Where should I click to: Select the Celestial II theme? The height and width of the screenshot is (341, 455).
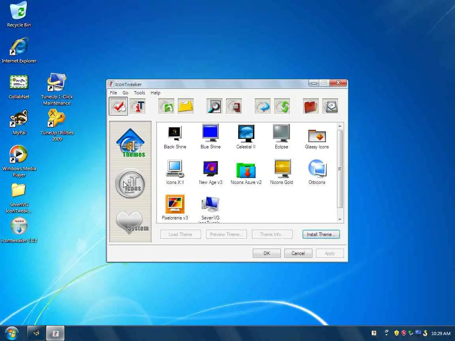pyautogui.click(x=246, y=137)
